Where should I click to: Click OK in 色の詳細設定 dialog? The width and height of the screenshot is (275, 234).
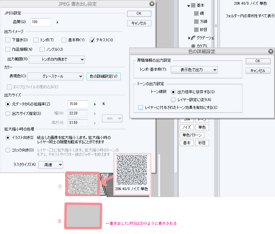click(x=258, y=61)
